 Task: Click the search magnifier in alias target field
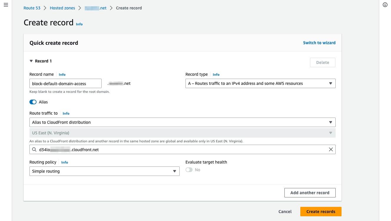(34, 149)
